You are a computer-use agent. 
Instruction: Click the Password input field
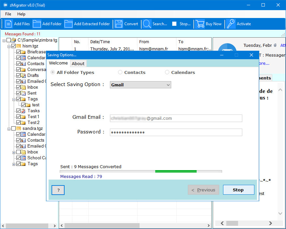(176, 132)
